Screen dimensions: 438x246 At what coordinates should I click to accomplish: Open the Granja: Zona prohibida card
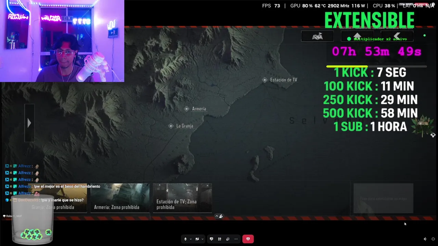click(x=57, y=198)
